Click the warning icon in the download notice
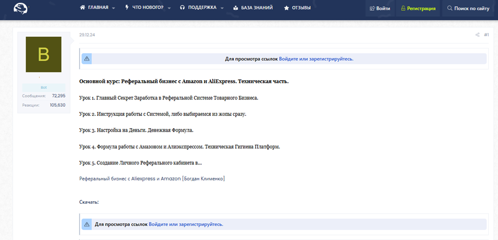 tap(87, 224)
